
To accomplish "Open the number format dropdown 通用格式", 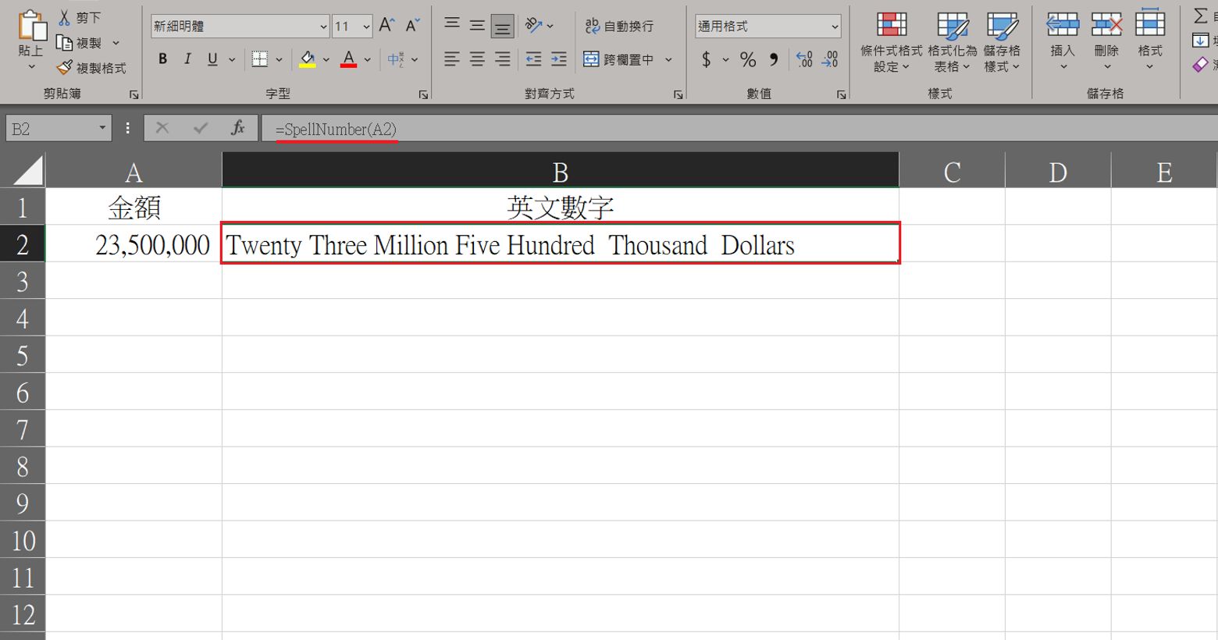I will [x=834, y=27].
